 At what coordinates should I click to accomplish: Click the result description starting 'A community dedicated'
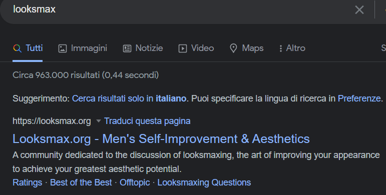196,162
